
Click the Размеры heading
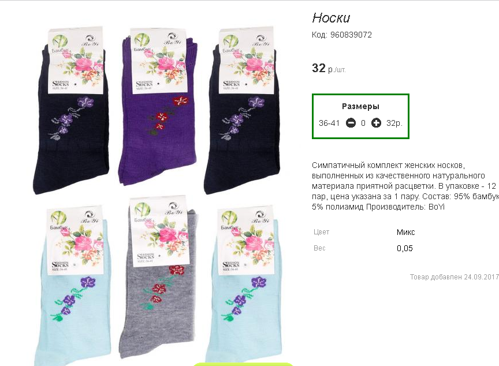tap(360, 106)
